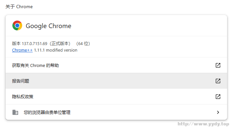Click the 版本 label text
Screen dimensions: 233x128
coord(16,44)
